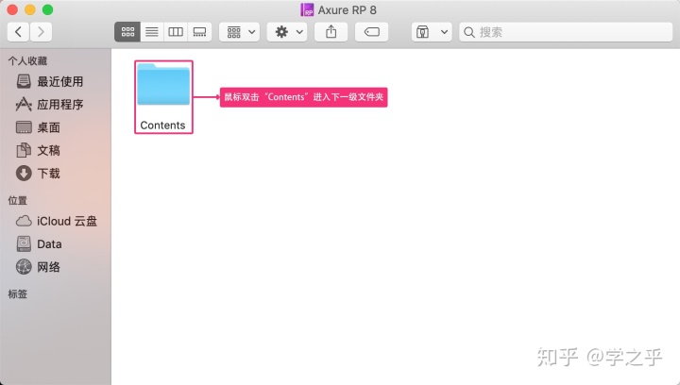Select the Data volume in sidebar
Viewport: 680px width, 385px height.
49,243
